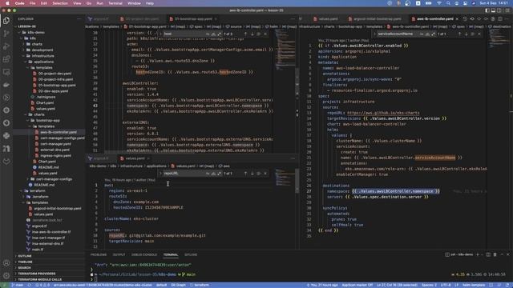Toggle Match Whole Word in serviceAccountName find widget
Viewport: 513px width, 288px height.
427,34
